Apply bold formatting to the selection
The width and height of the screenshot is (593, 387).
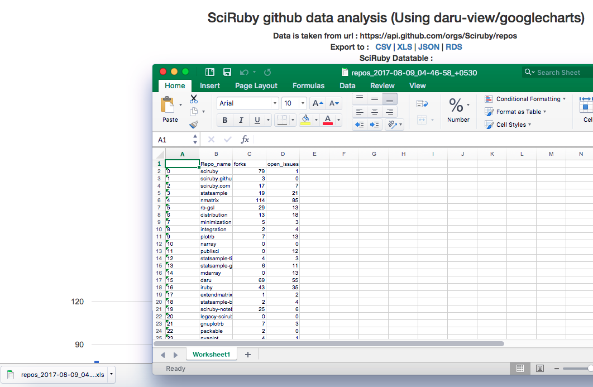224,120
